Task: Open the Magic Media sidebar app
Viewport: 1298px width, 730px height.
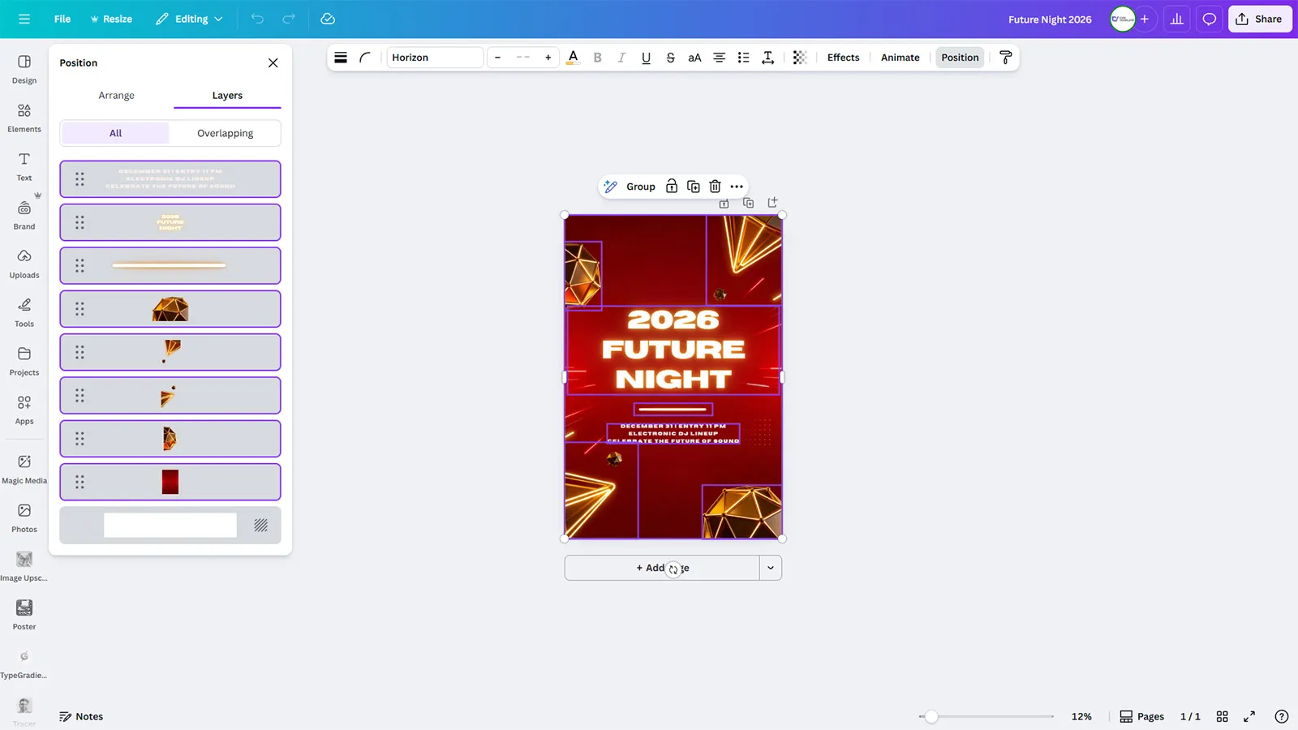Action: pos(24,468)
